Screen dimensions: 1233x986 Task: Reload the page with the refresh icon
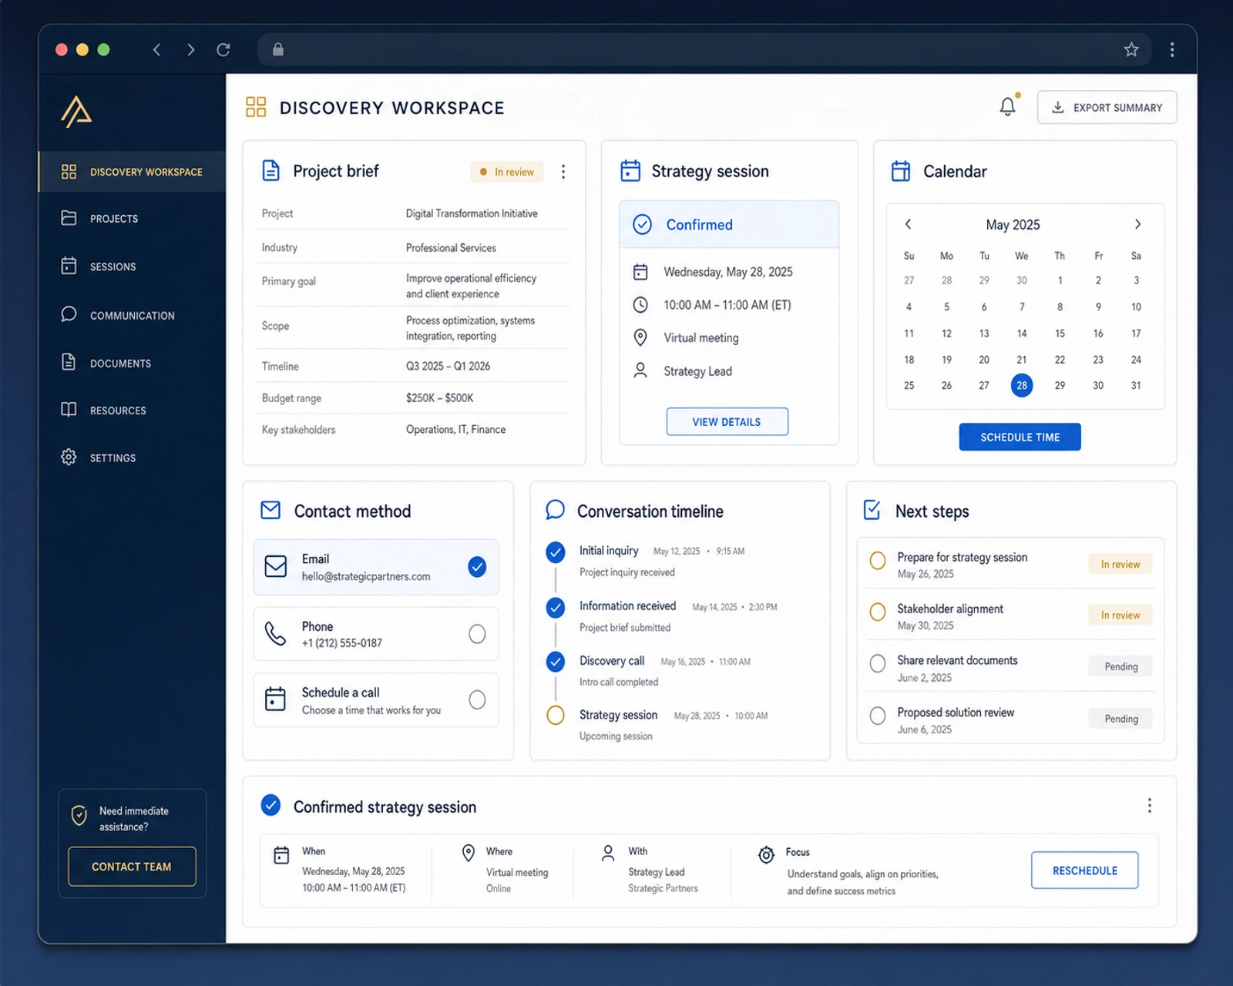pyautogui.click(x=223, y=49)
